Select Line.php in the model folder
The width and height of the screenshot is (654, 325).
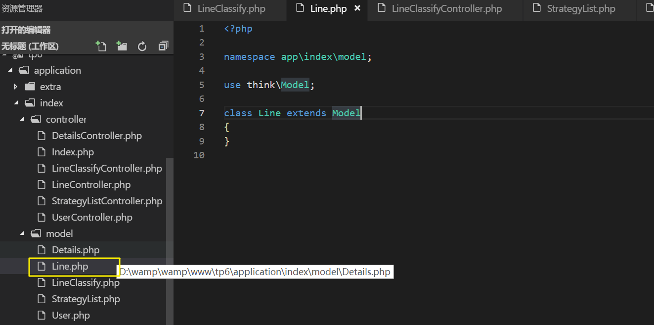tap(70, 266)
